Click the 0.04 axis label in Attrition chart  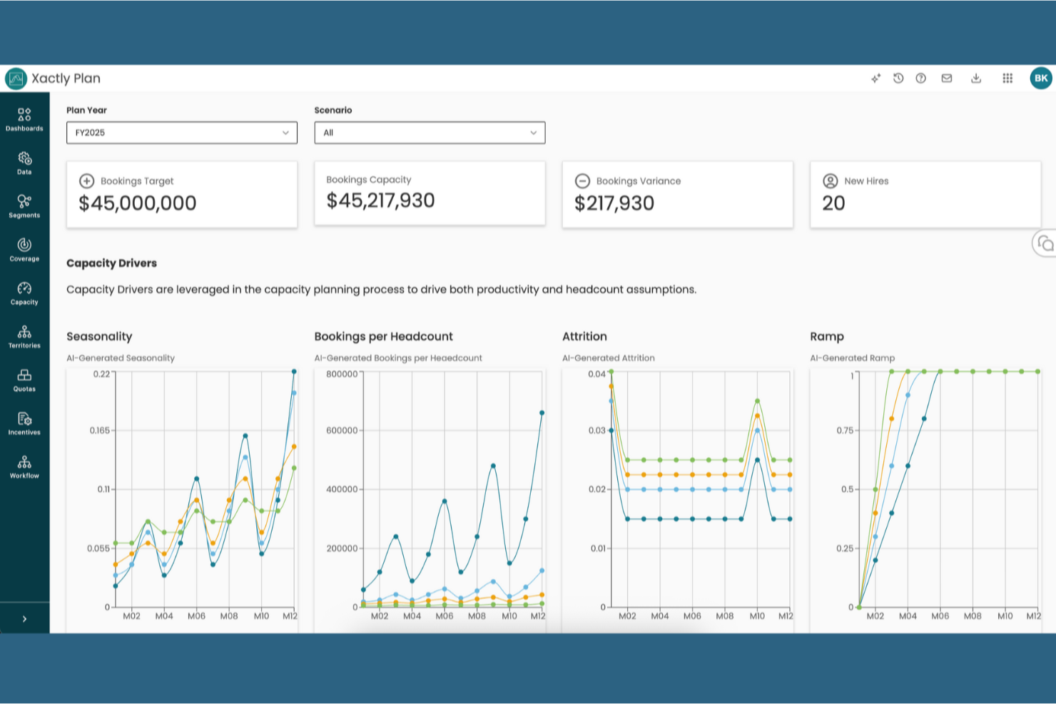597,374
